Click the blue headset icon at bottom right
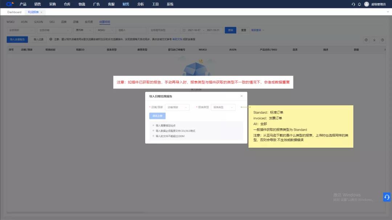 pos(387,197)
